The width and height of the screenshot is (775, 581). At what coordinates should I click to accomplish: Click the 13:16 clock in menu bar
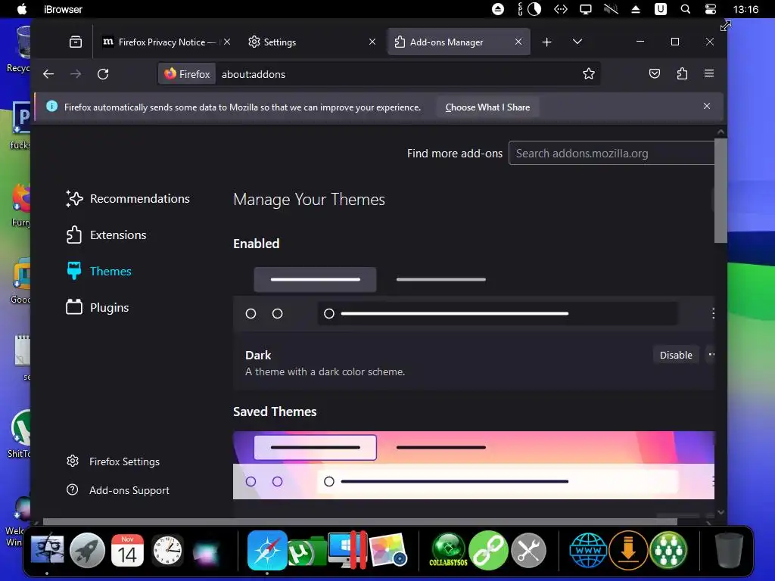(745, 9)
